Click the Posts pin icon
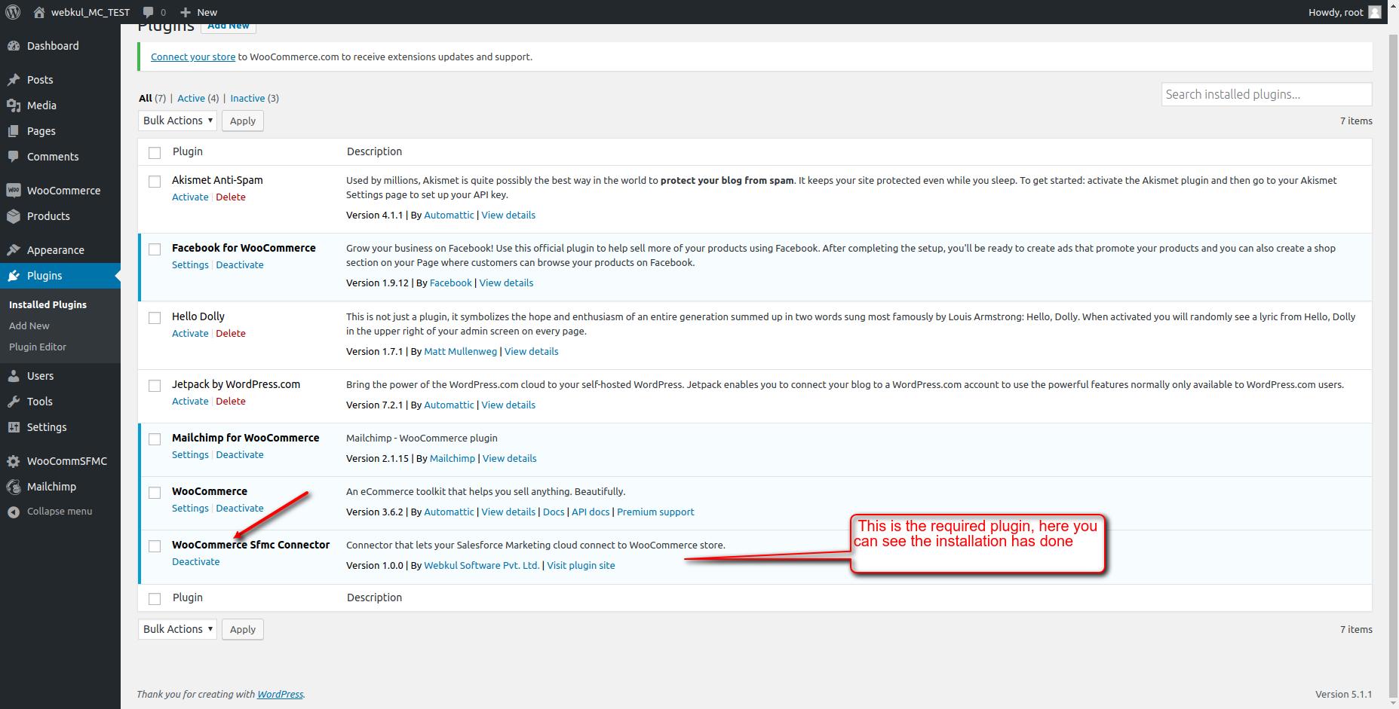The height and width of the screenshot is (709, 1399). point(14,80)
